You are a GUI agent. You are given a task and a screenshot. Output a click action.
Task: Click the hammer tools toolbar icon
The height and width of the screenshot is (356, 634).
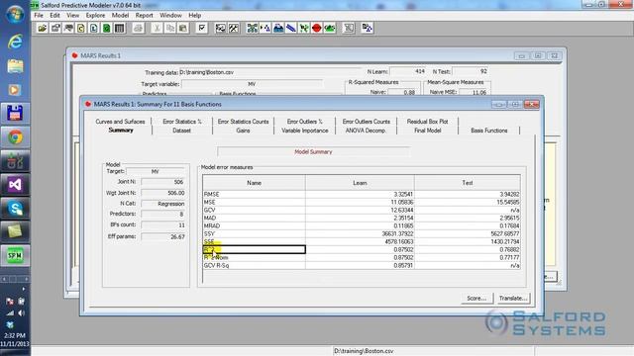[234, 28]
